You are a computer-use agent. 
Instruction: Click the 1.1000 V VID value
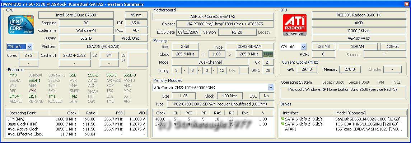click(x=137, y=119)
